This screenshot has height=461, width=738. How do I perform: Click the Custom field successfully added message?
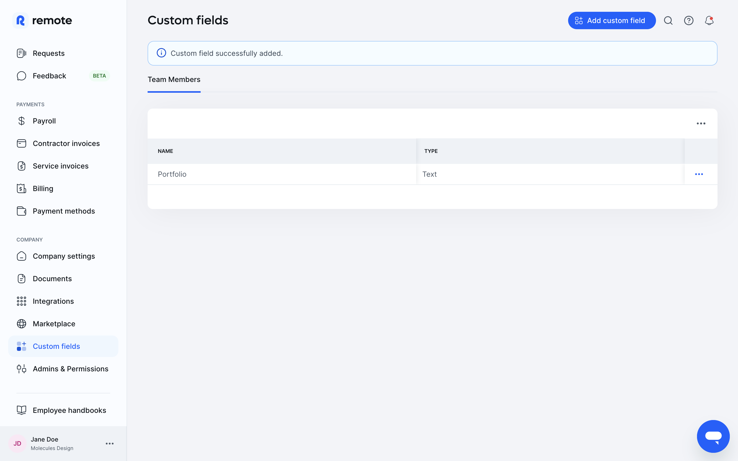(x=227, y=53)
